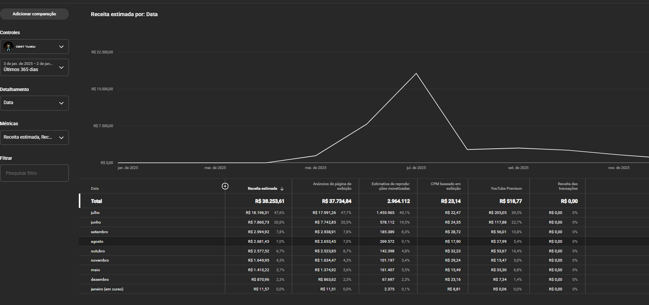The image size is (649, 305).
Task: Expand the Métricas Receita estimada dropdown
Action: pos(34,138)
